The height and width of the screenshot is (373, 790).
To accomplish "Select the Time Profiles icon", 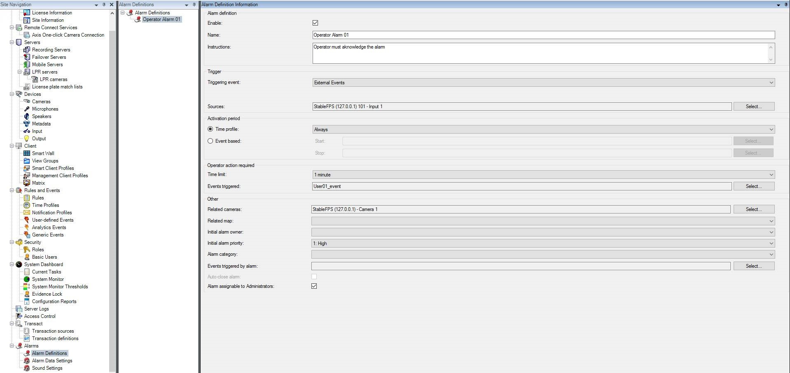I will click(x=27, y=205).
